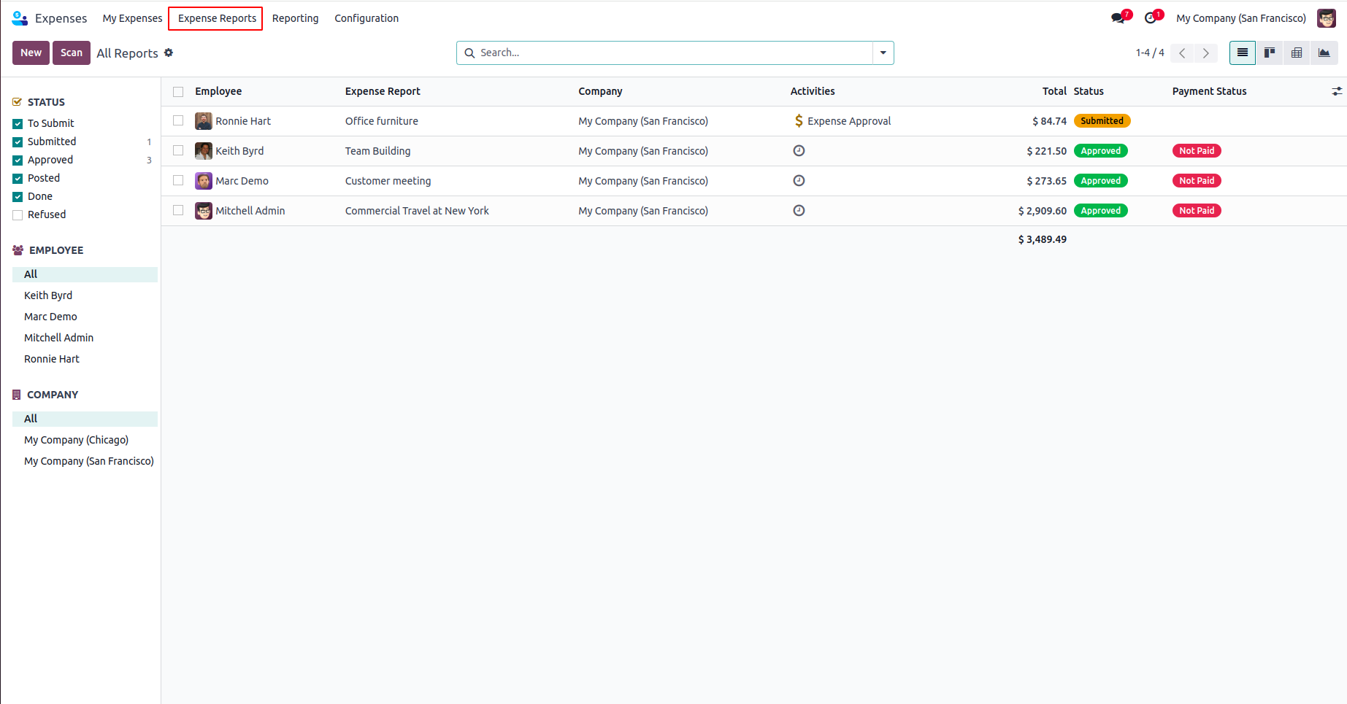1347x704 pixels.
Task: Click Keith Byrd's avatar
Action: 204,151
